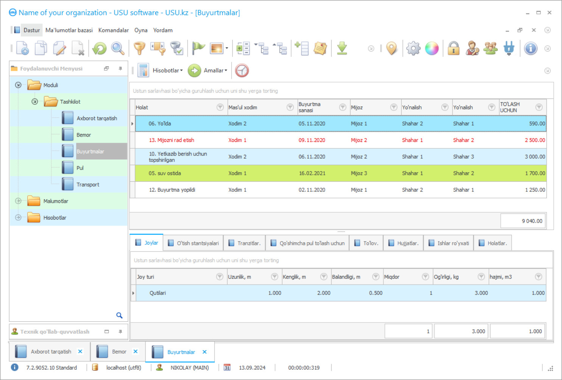The height and width of the screenshot is (380, 562).
Task: Collapse the Tashkilot tree node
Action: pos(34,101)
